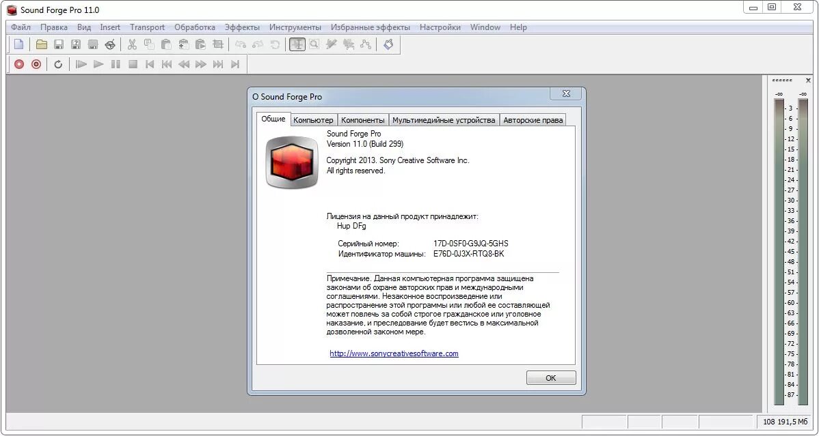This screenshot has height=436, width=819.
Task: Click the Burn/Extract CD icon
Action: pos(110,44)
